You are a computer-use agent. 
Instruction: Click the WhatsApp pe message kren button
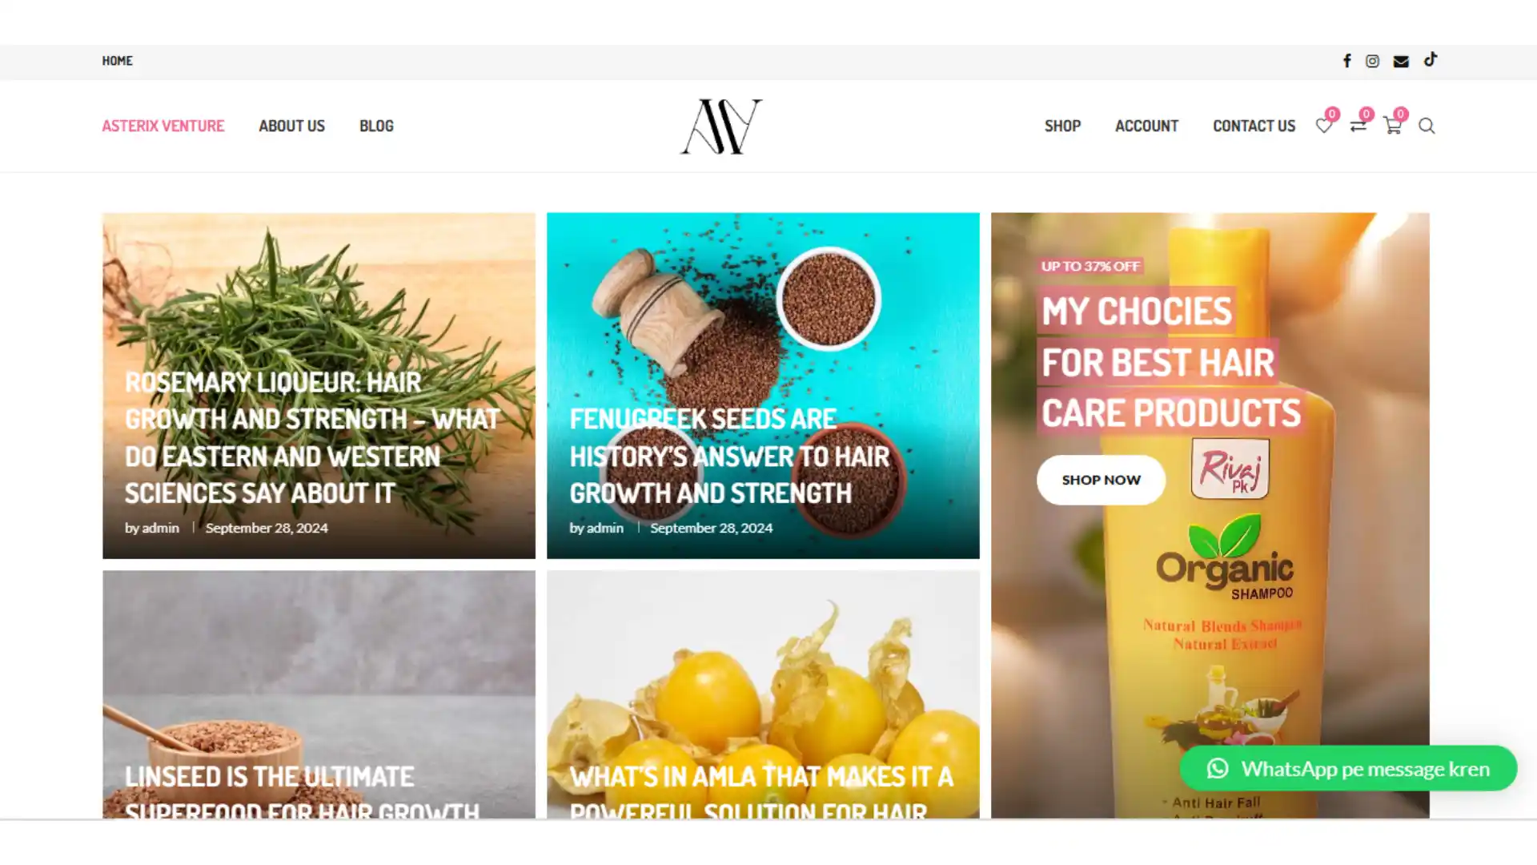[x=1348, y=769]
